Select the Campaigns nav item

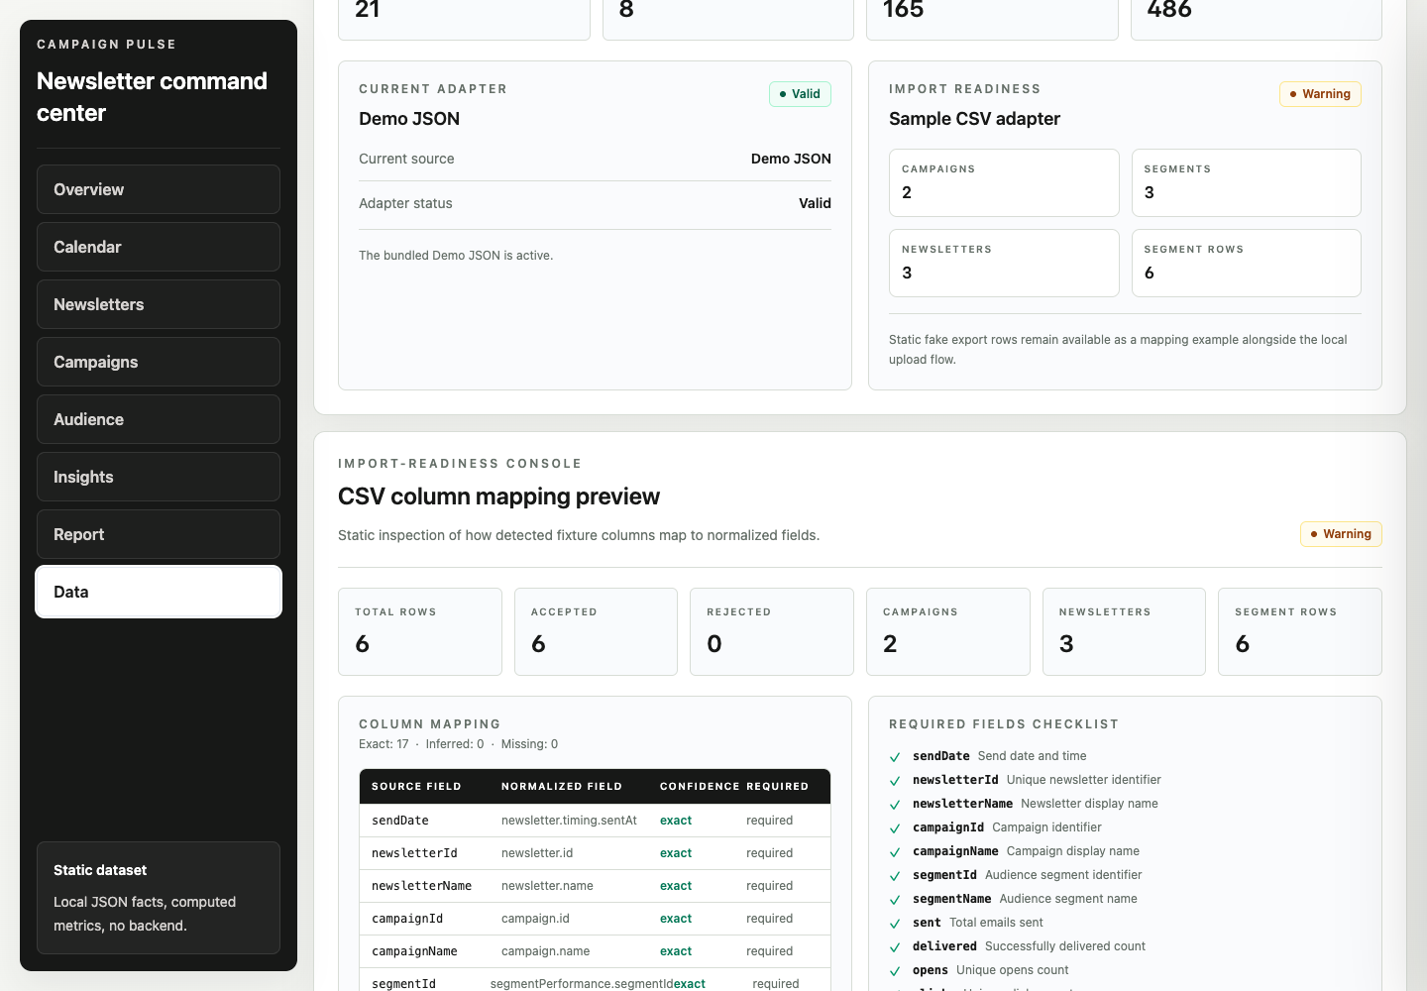tap(159, 362)
